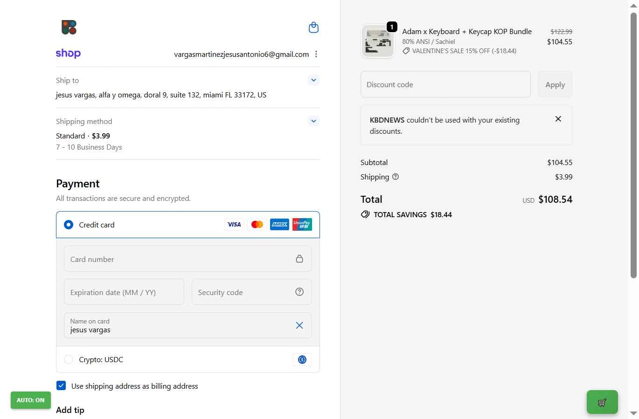The image size is (639, 419).
Task: Click the $108.54 total amount
Action: coord(555,199)
